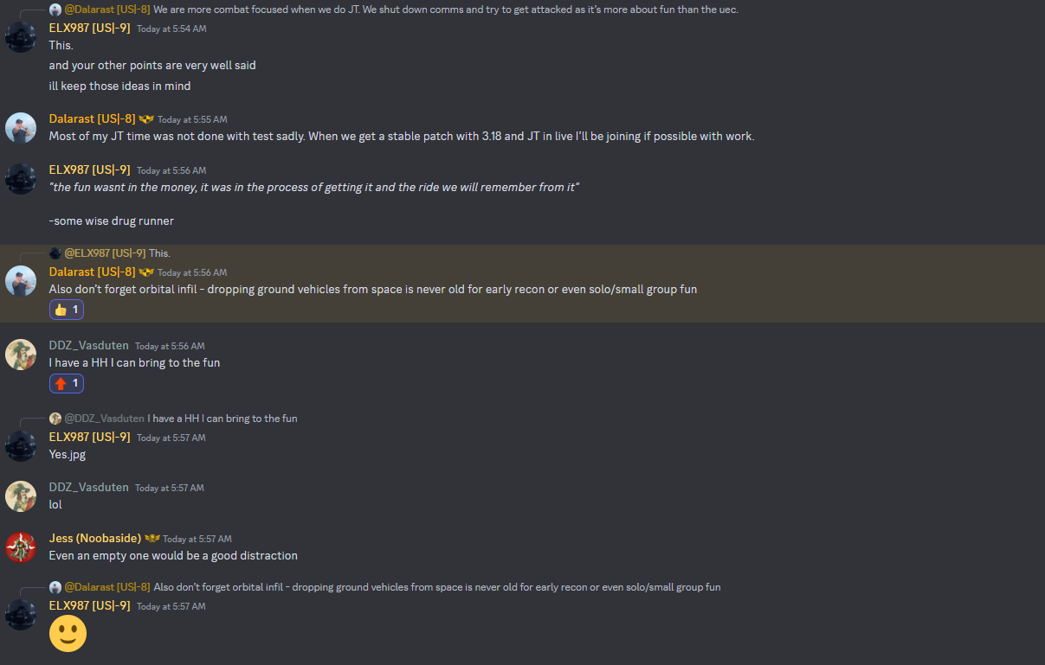1045x665 pixels.
Task: Open avatar beside DDZ_Vasduten's "lol" message
Action: (x=21, y=496)
